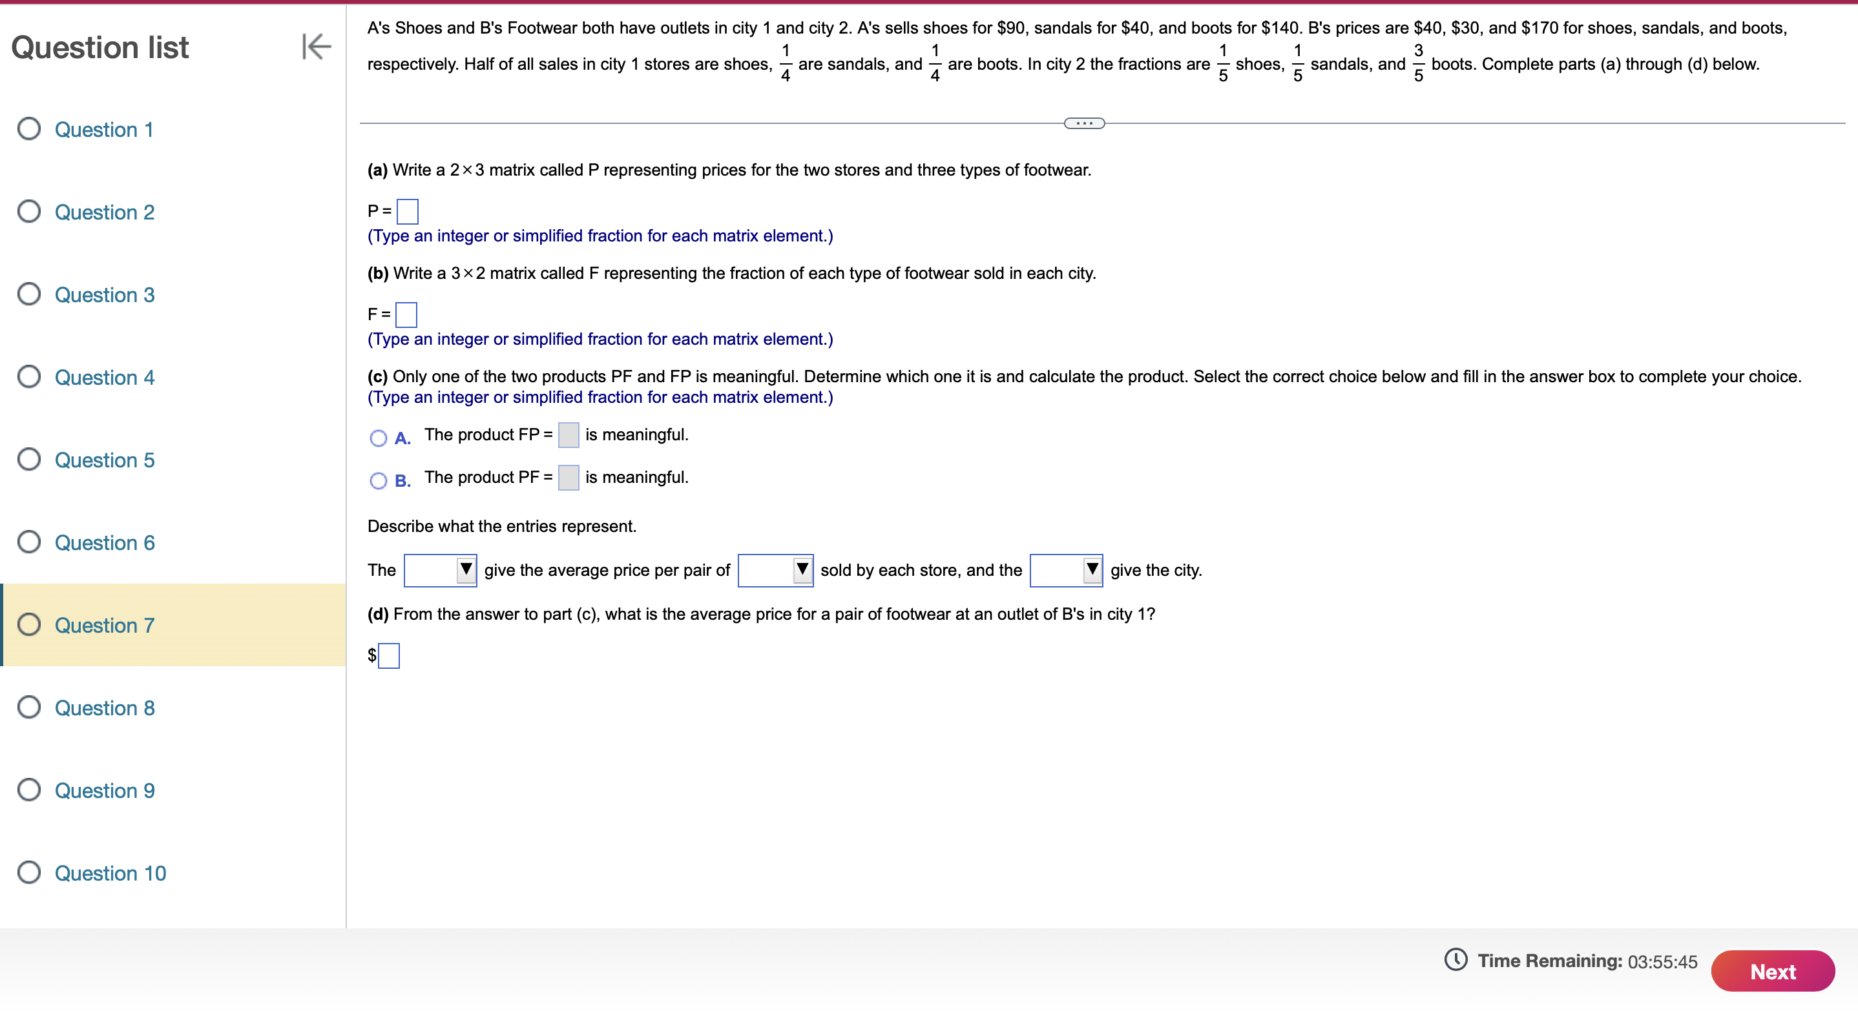Image resolution: width=1858 pixels, height=1020 pixels.
Task: Click matrix F input field
Action: click(x=406, y=313)
